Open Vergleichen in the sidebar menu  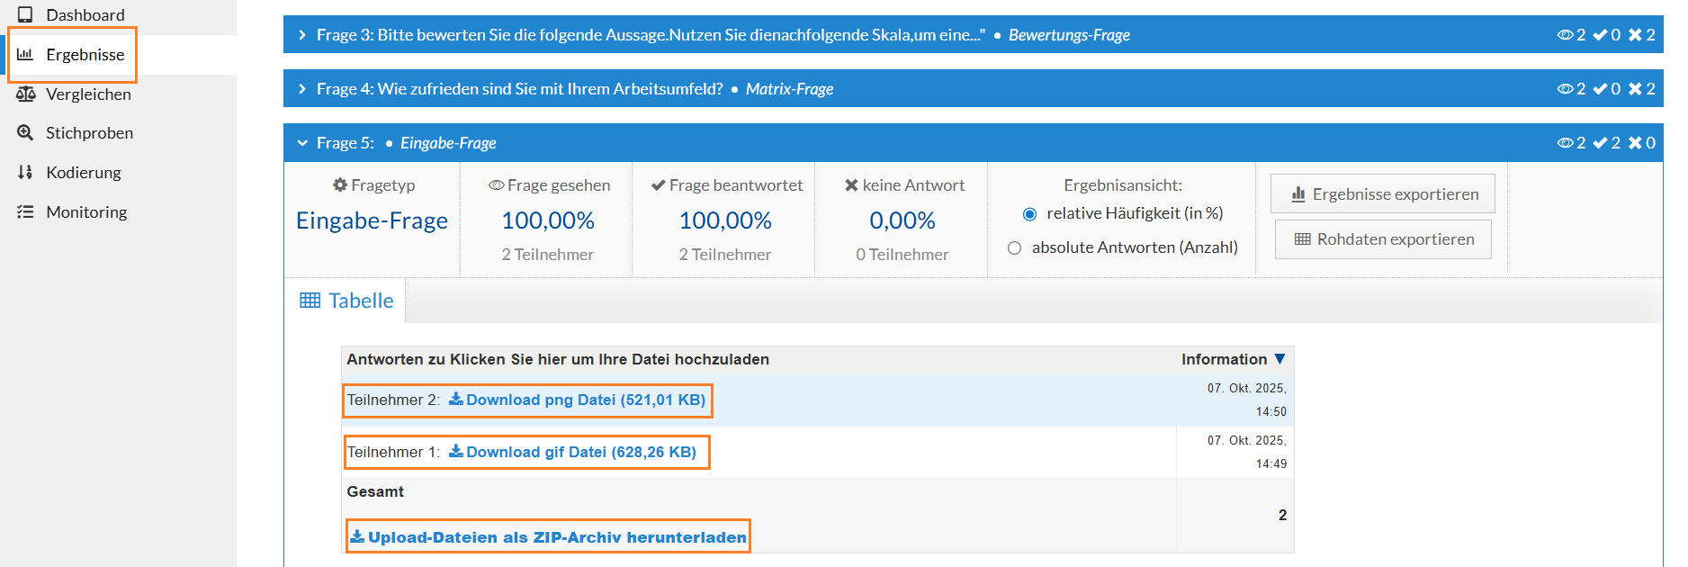point(88,94)
